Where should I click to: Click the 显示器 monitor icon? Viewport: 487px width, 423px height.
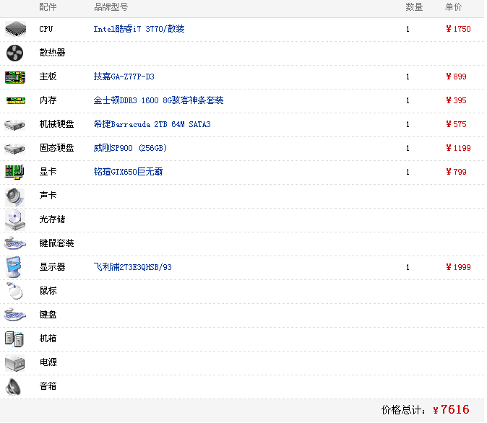click(x=14, y=267)
